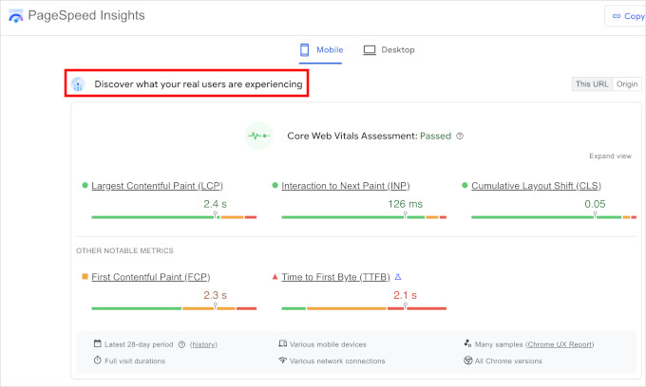The width and height of the screenshot is (646, 387).
Task: Click the calendar icon for 28-day period
Action: (x=97, y=343)
